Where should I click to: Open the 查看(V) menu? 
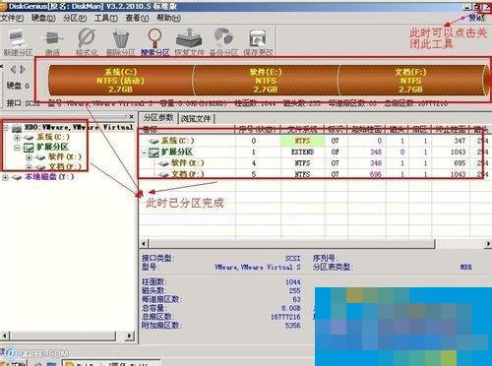point(137,18)
